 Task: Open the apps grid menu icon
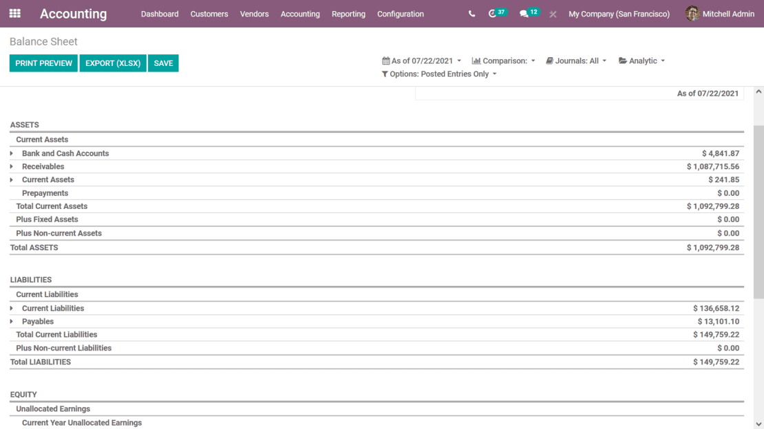14,14
